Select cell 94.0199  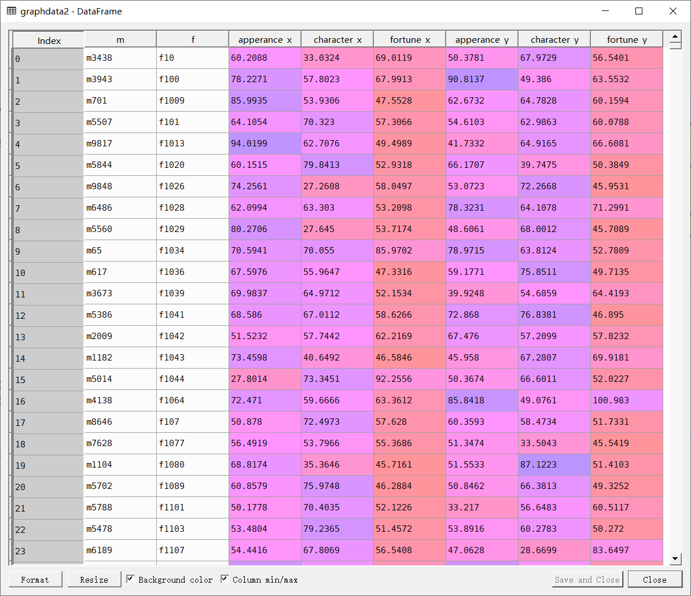pyautogui.click(x=265, y=144)
